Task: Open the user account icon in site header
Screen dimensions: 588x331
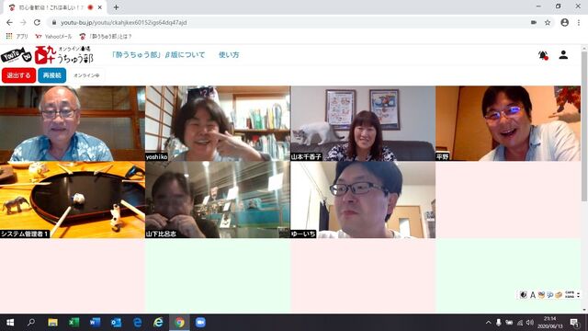Action: coord(563,55)
